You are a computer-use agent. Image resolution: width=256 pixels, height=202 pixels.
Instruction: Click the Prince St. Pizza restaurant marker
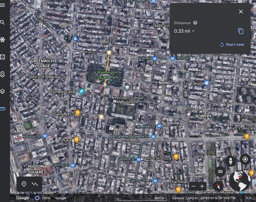(176, 157)
